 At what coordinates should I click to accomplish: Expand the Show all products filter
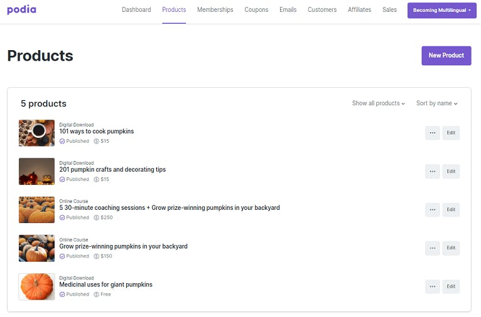point(378,103)
